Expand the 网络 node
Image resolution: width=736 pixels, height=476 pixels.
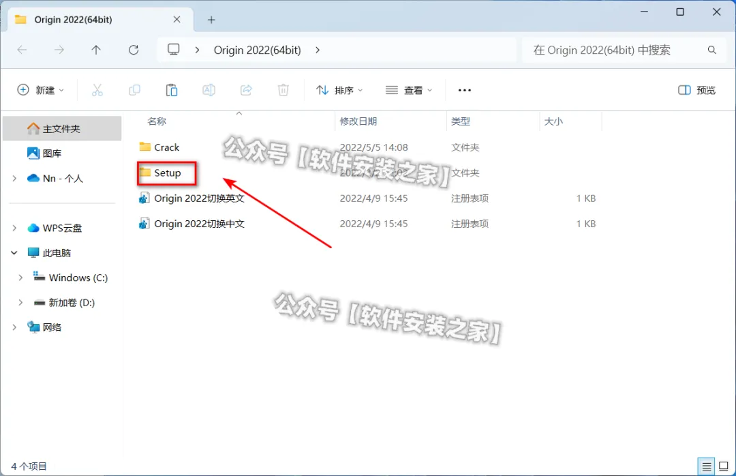click(14, 327)
